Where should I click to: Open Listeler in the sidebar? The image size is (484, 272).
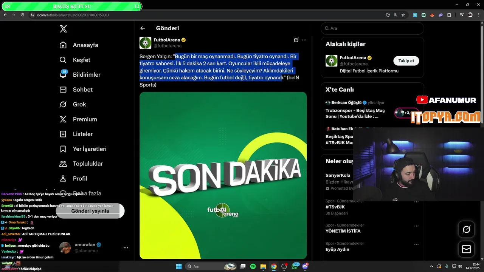76,134
